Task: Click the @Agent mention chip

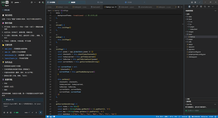Action: point(9,100)
